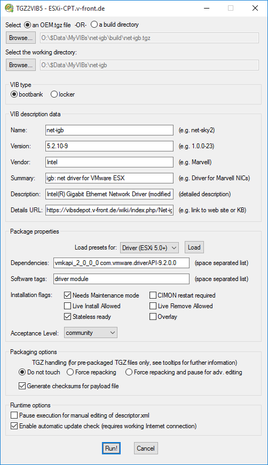The width and height of the screenshot is (268, 465).
Task: Select 'Force repacking and pause for adv. editing'
Action: pyautogui.click(x=184, y=372)
